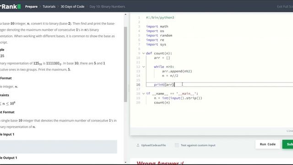Click the 'arr = []' line

162,58
